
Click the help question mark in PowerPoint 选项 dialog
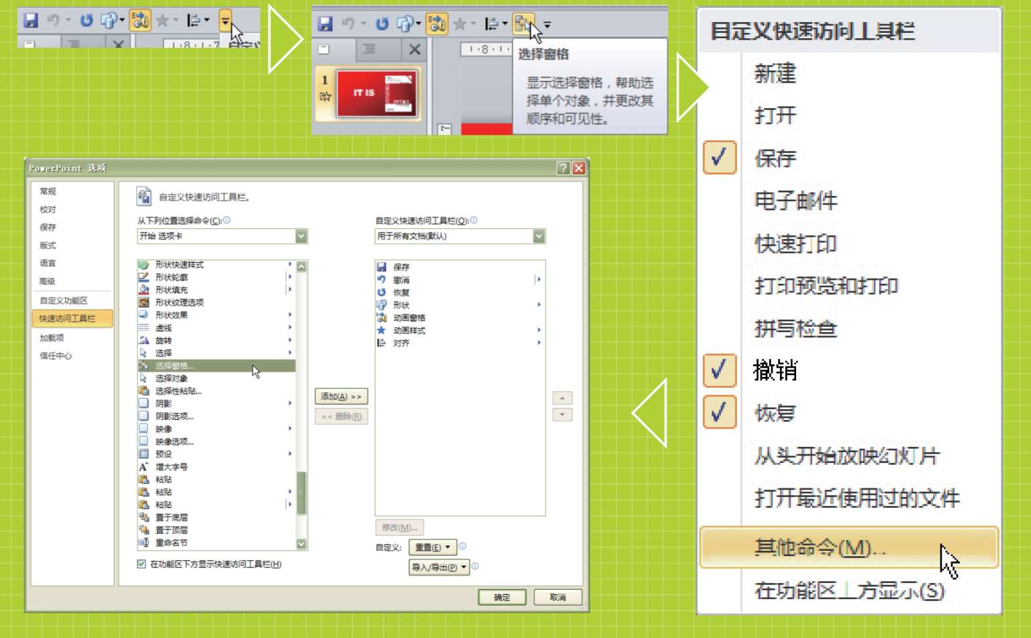[x=563, y=168]
